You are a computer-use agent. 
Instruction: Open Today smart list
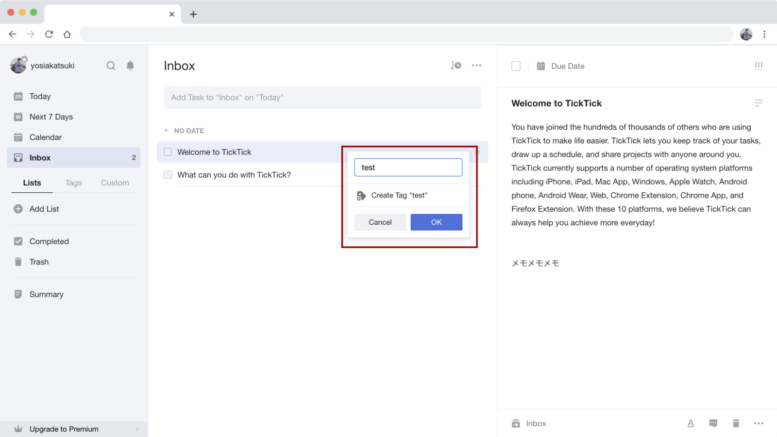tap(73, 96)
